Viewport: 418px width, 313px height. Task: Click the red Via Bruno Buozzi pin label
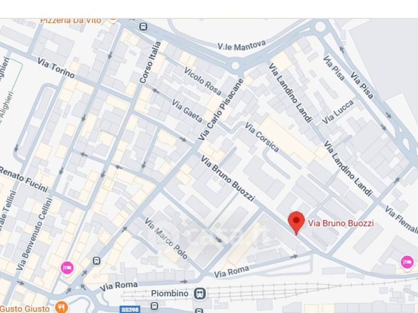coord(341,223)
